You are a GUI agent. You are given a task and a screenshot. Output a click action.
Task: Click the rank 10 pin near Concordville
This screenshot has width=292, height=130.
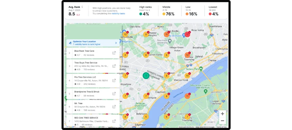125,34
